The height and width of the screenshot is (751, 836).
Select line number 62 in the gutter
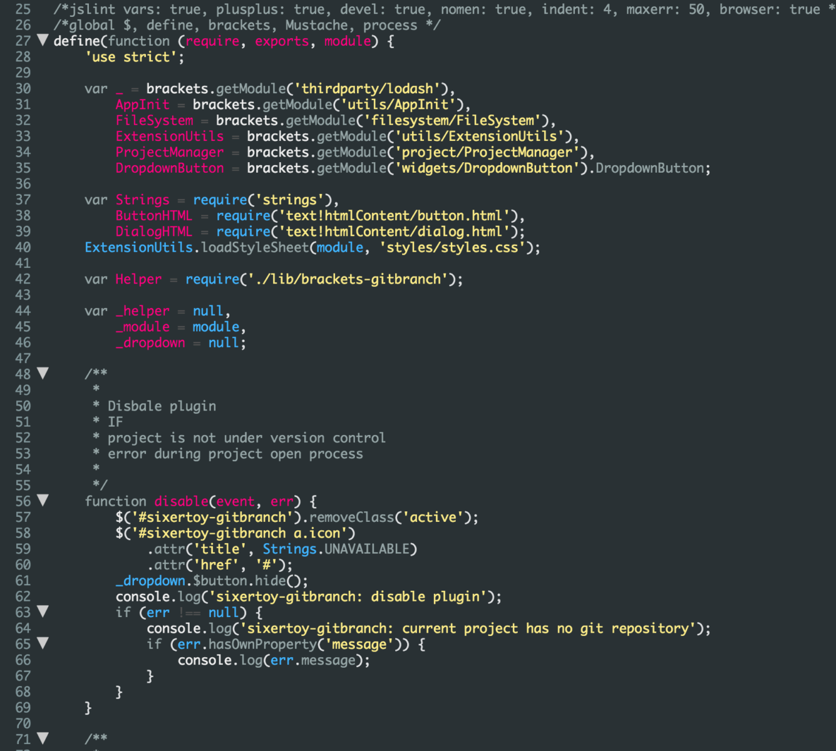23,596
